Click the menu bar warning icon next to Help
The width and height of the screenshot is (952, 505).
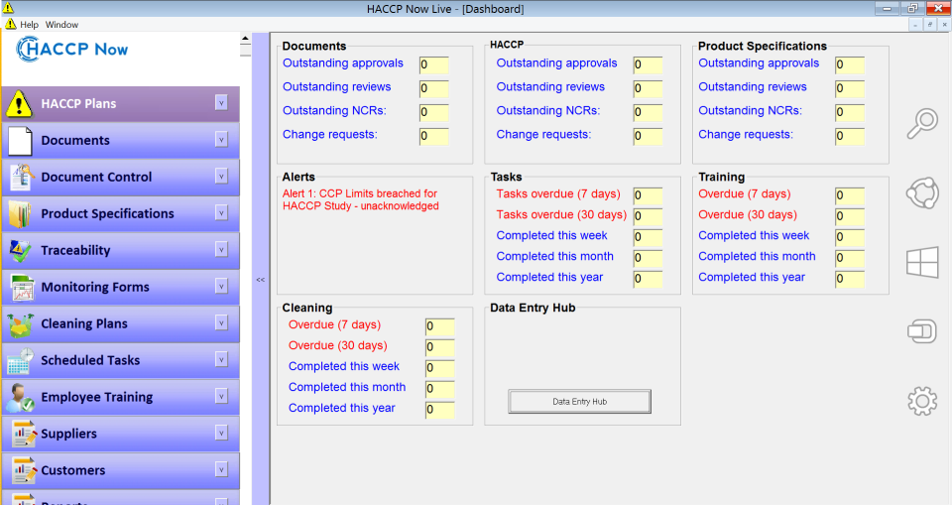10,25
